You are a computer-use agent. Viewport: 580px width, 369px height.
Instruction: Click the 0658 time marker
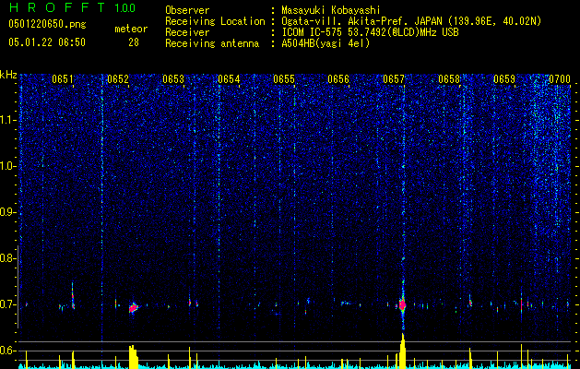click(449, 79)
